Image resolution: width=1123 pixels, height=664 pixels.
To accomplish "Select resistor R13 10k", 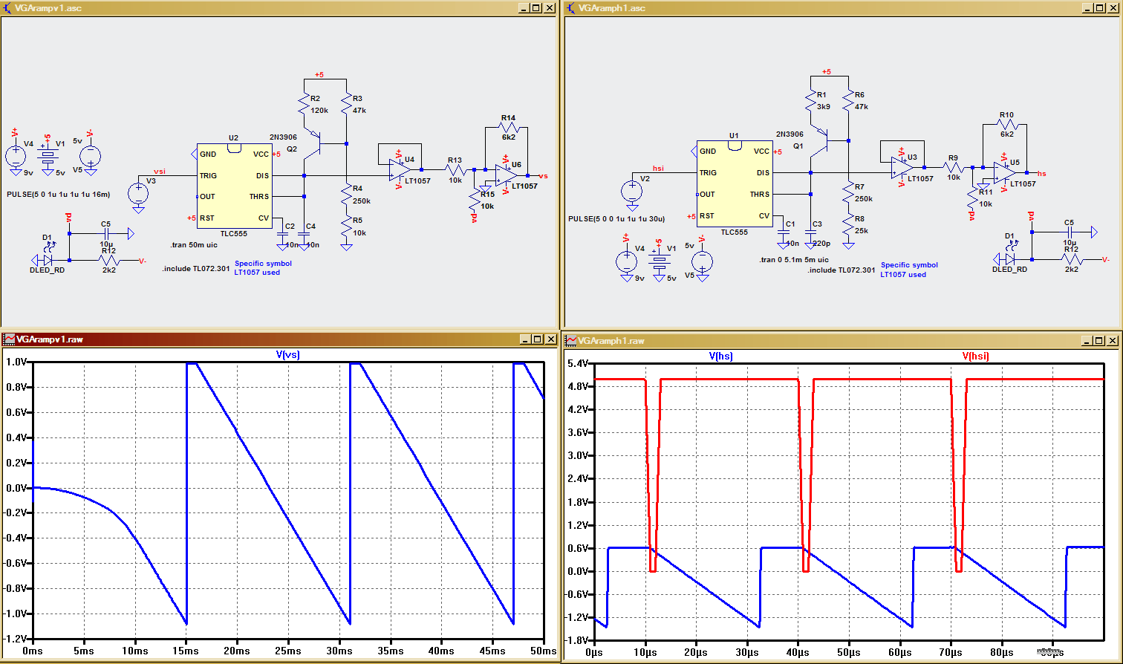I will pyautogui.click(x=455, y=170).
